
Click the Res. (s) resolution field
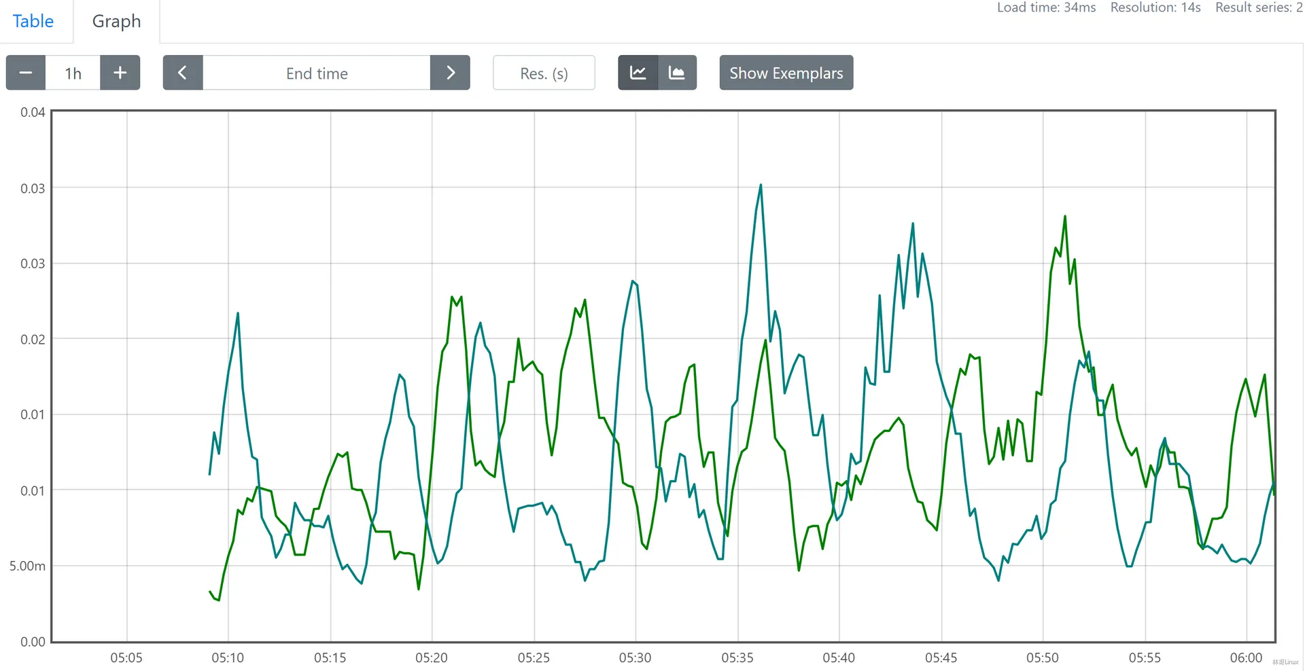point(544,73)
